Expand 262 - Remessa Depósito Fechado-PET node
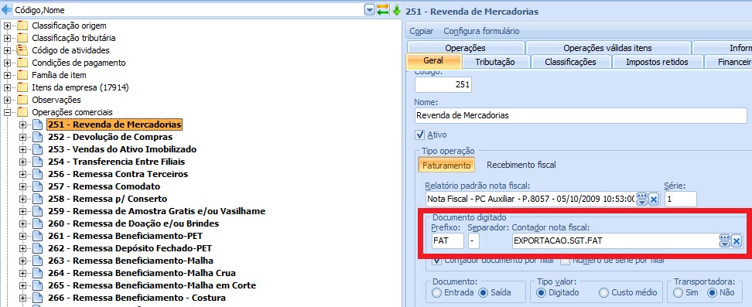 (22, 249)
